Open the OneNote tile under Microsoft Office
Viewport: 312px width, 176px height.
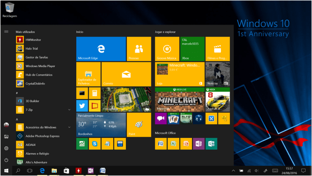198,144
